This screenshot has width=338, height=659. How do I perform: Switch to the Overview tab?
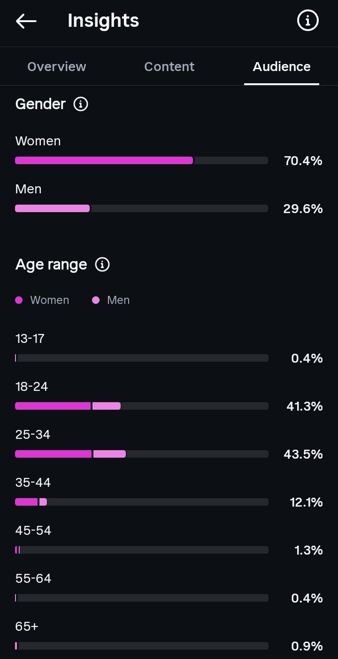click(x=57, y=67)
